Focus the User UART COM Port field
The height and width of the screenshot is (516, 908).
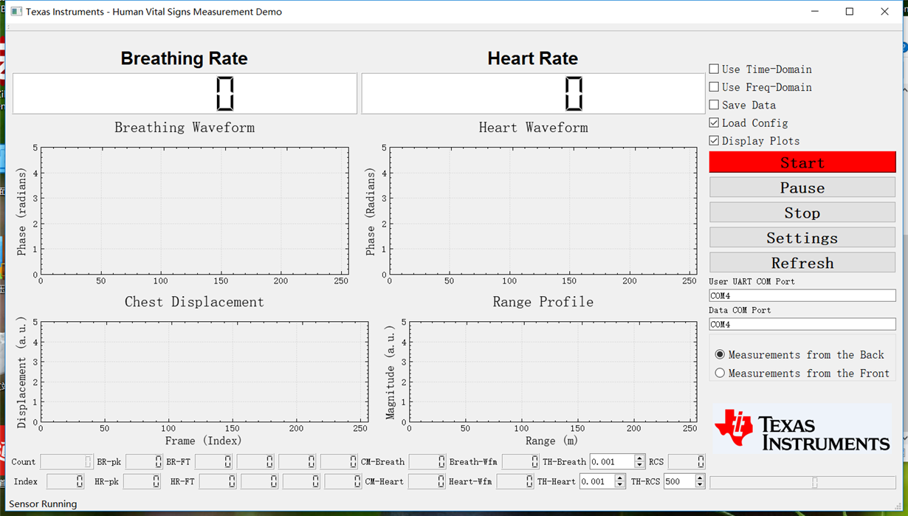802,295
